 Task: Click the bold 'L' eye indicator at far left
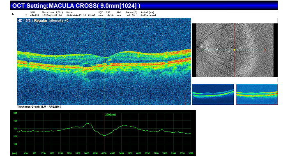[x=13, y=14]
